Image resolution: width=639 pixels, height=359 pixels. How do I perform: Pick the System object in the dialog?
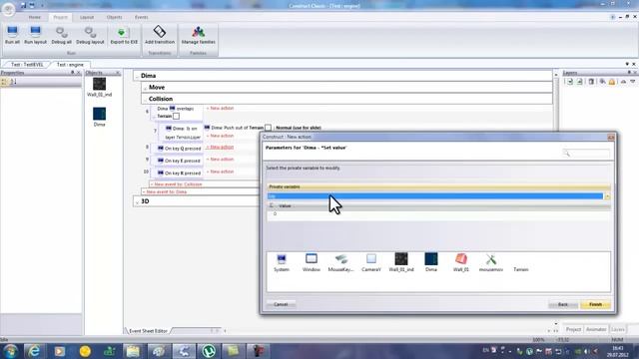(x=282, y=262)
